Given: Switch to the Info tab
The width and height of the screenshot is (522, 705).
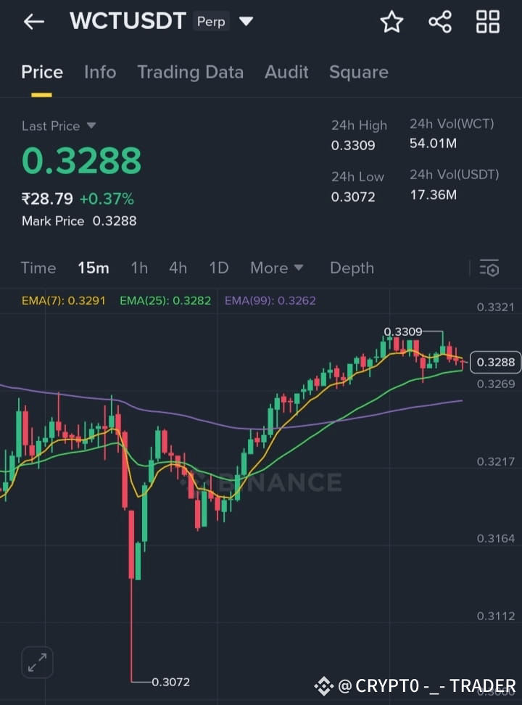Looking at the screenshot, I should tap(100, 72).
